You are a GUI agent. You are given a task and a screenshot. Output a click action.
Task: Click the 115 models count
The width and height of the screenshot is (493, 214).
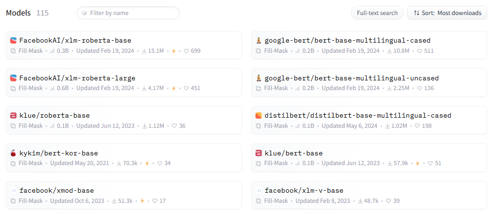point(43,13)
